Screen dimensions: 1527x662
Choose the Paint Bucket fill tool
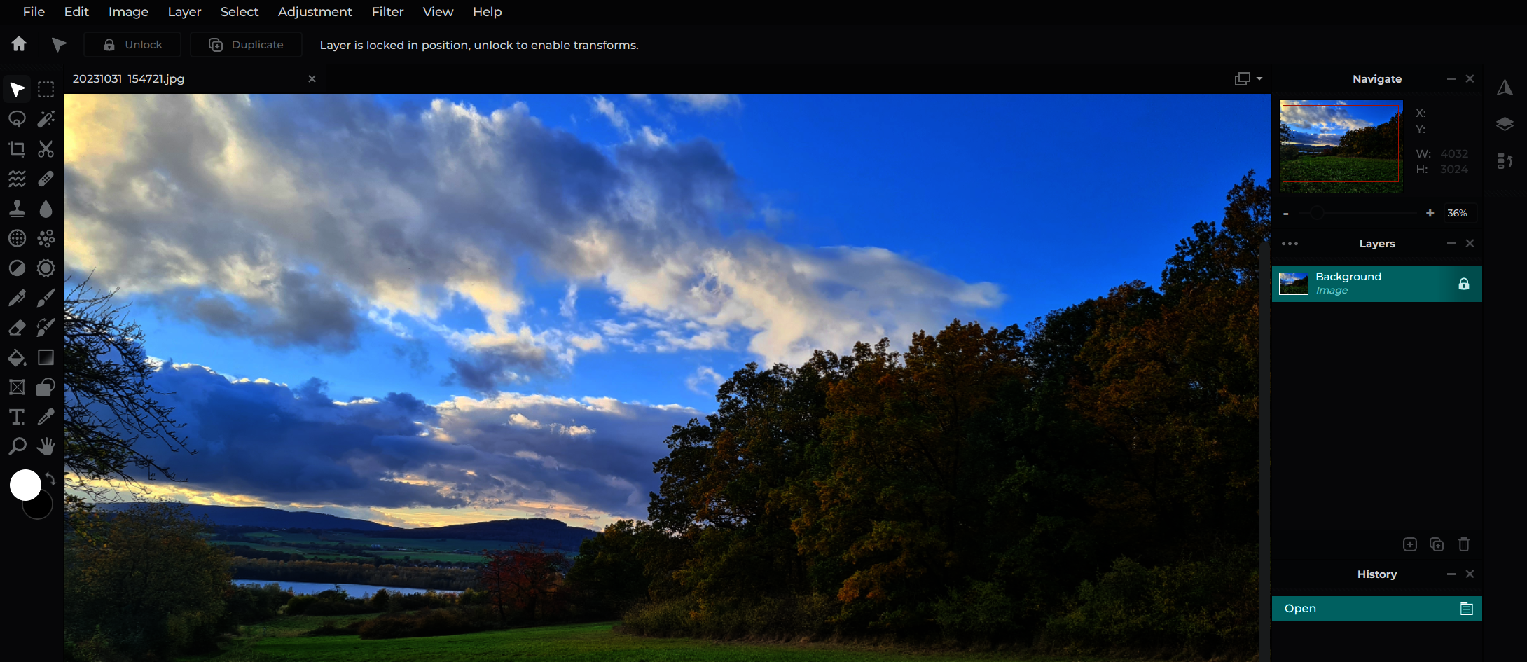tap(17, 358)
